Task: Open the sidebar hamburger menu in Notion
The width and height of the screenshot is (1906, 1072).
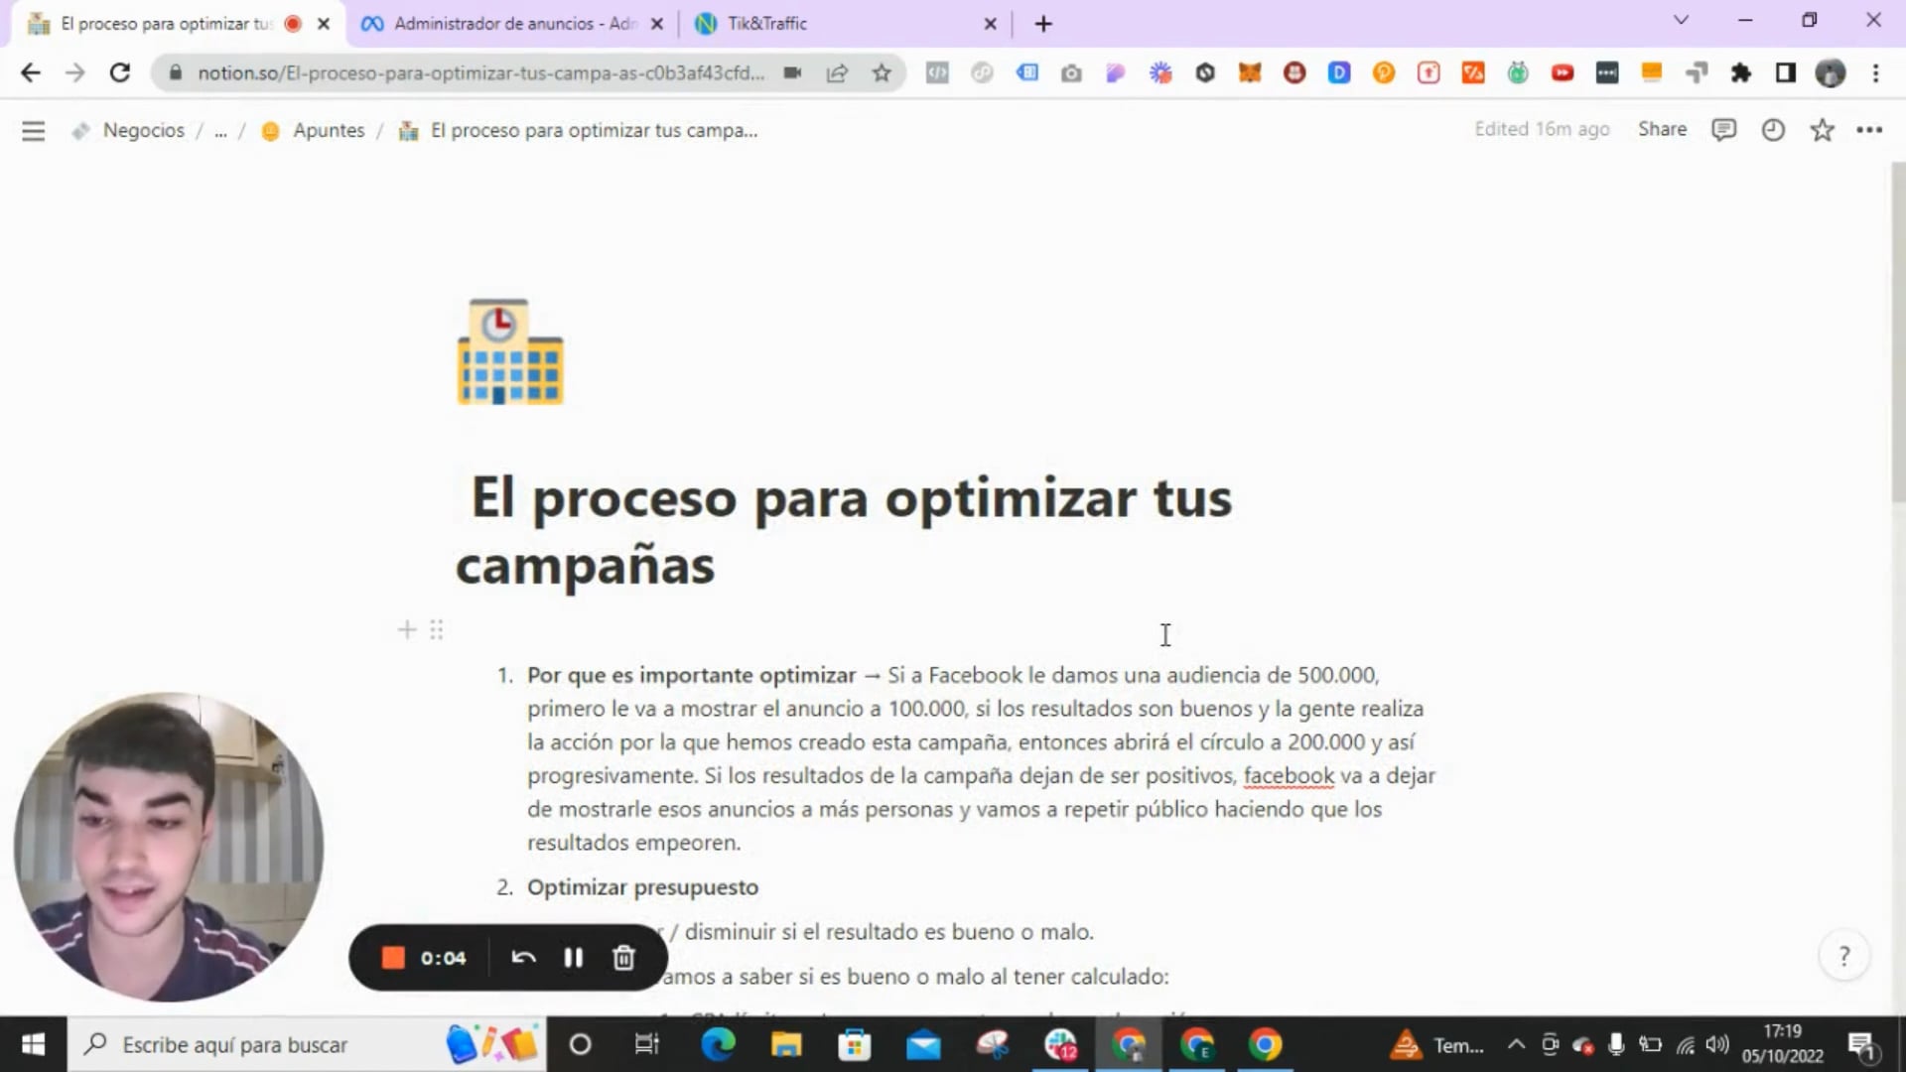Action: [x=33, y=130]
